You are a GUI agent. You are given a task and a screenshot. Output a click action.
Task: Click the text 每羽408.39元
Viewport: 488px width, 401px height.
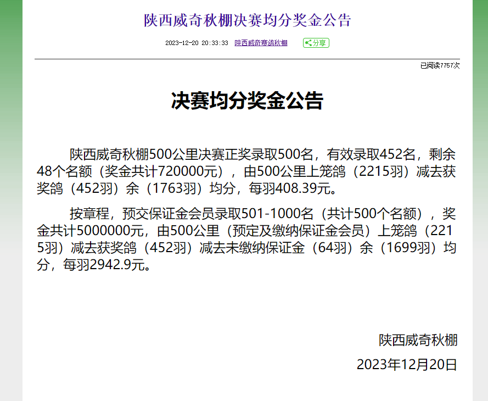coord(291,188)
